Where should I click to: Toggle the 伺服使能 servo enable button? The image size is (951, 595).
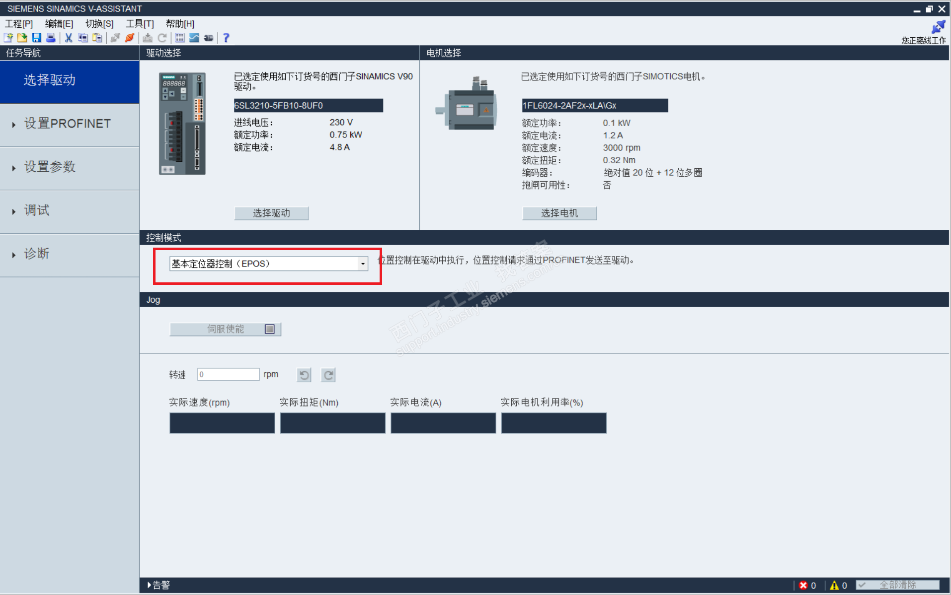[226, 329]
